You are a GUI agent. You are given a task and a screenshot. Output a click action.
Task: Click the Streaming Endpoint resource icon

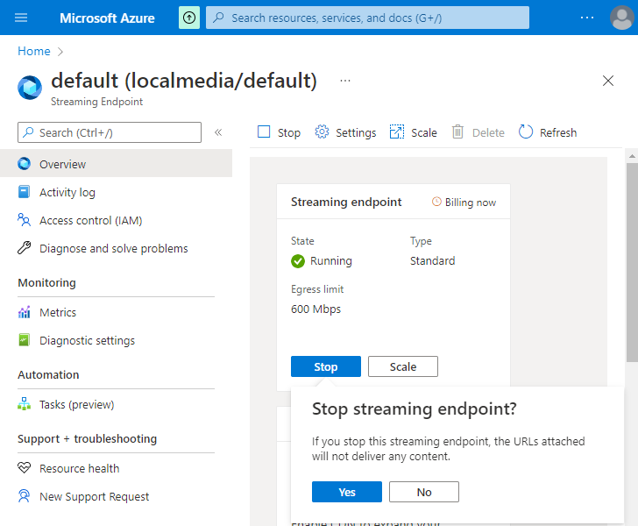pos(30,88)
